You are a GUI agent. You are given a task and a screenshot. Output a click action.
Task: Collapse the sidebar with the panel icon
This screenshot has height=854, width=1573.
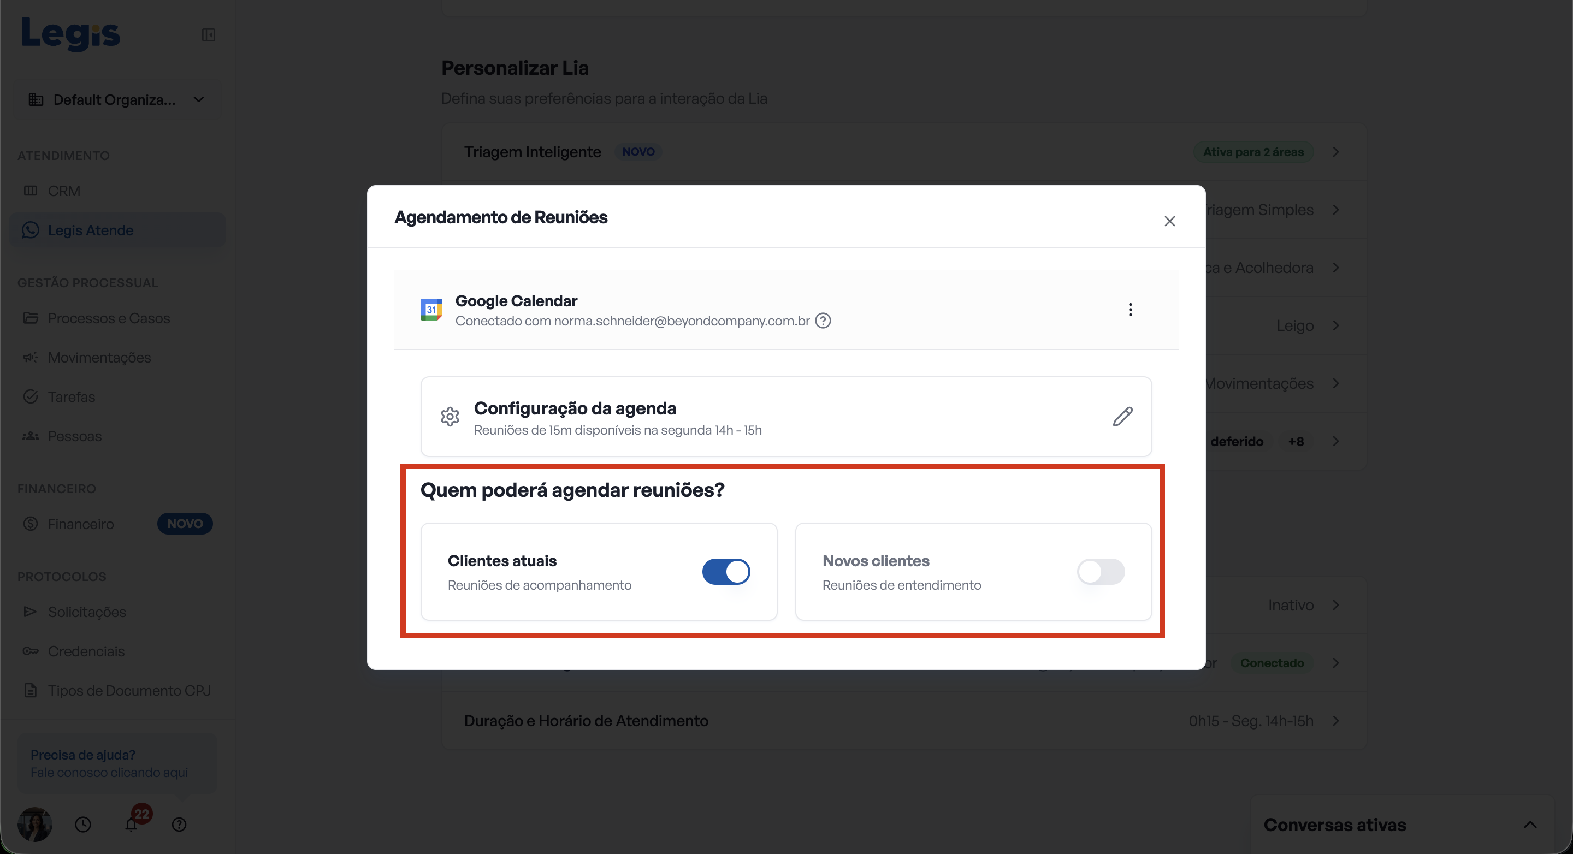click(208, 35)
